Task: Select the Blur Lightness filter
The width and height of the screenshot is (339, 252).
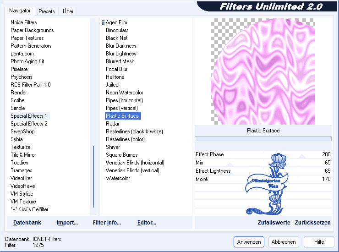Action: (121, 54)
